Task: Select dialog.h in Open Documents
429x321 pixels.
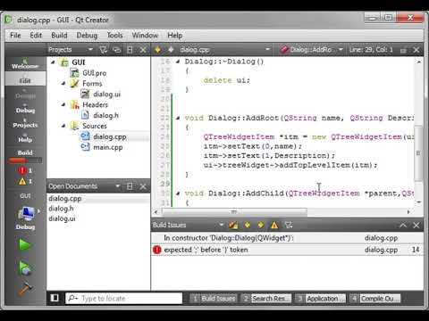Action: [61, 209]
